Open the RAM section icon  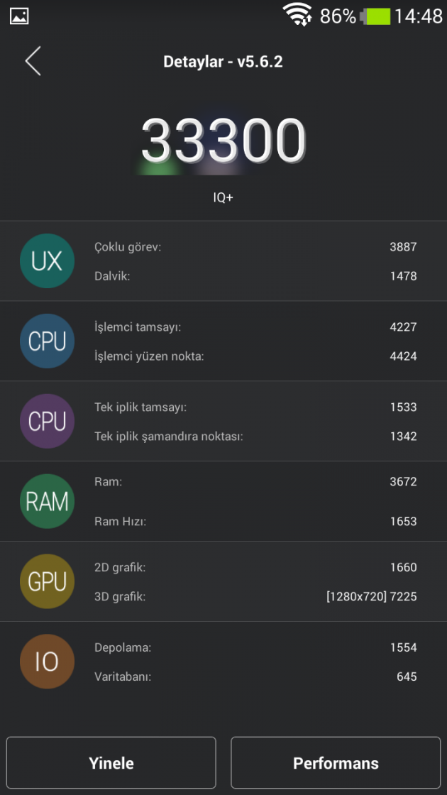click(47, 501)
